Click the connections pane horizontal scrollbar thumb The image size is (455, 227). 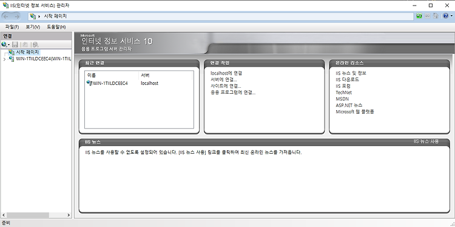pos(27,215)
